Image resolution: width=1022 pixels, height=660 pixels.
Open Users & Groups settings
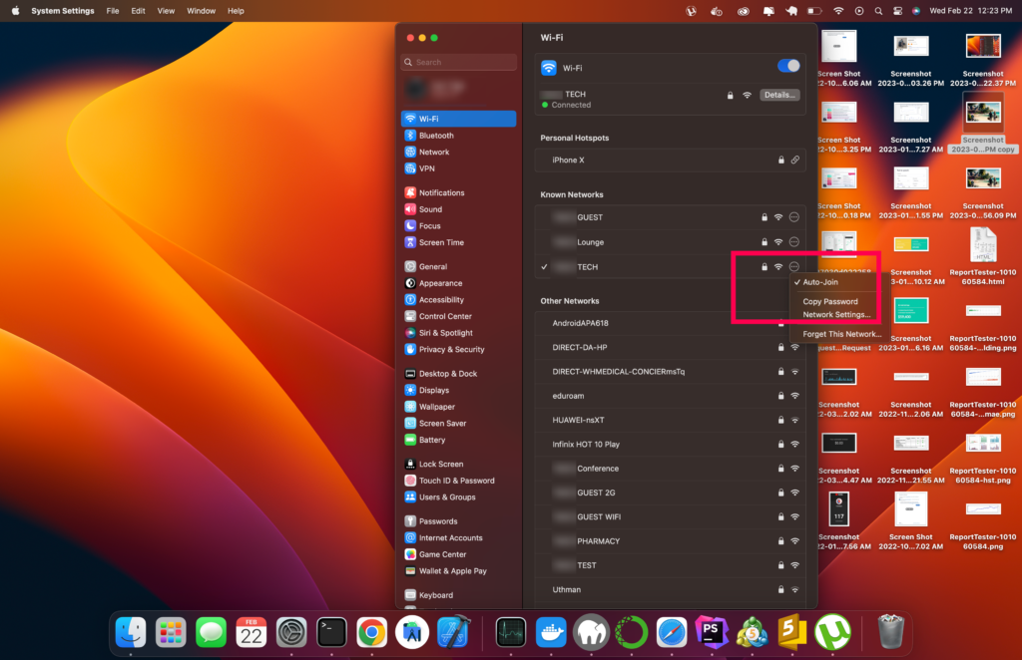click(459, 496)
